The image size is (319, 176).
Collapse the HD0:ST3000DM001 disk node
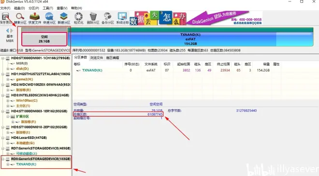coord(3,58)
